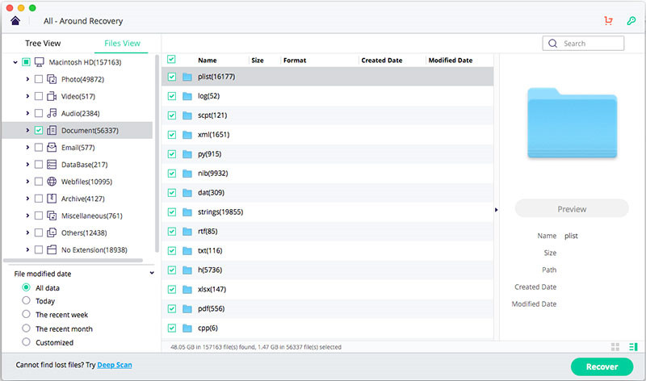Select the Files View tab

click(x=118, y=44)
